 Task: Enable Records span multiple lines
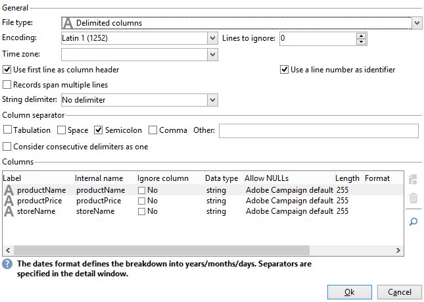[x=7, y=85]
